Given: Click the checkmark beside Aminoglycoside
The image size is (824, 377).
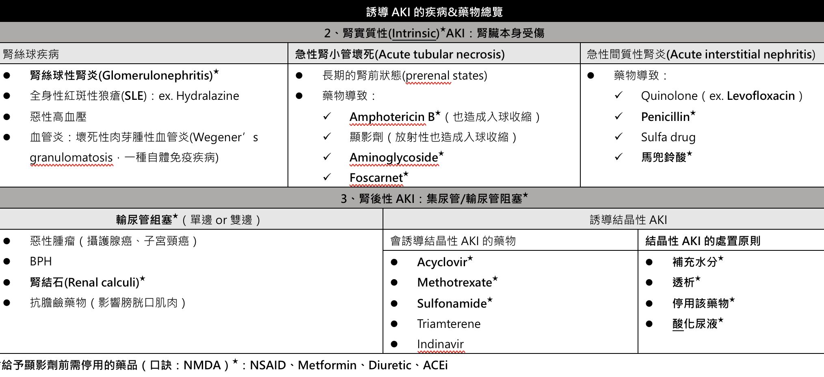Looking at the screenshot, I should tap(327, 157).
